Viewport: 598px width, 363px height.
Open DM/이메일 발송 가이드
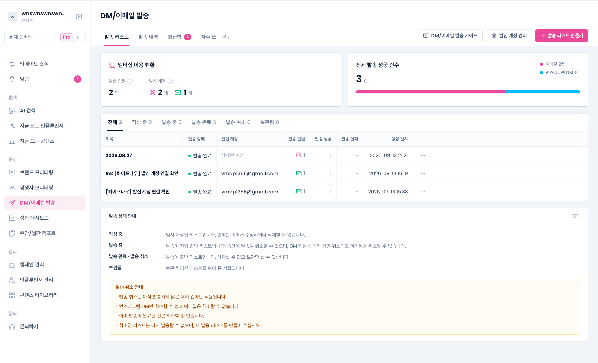click(x=450, y=36)
